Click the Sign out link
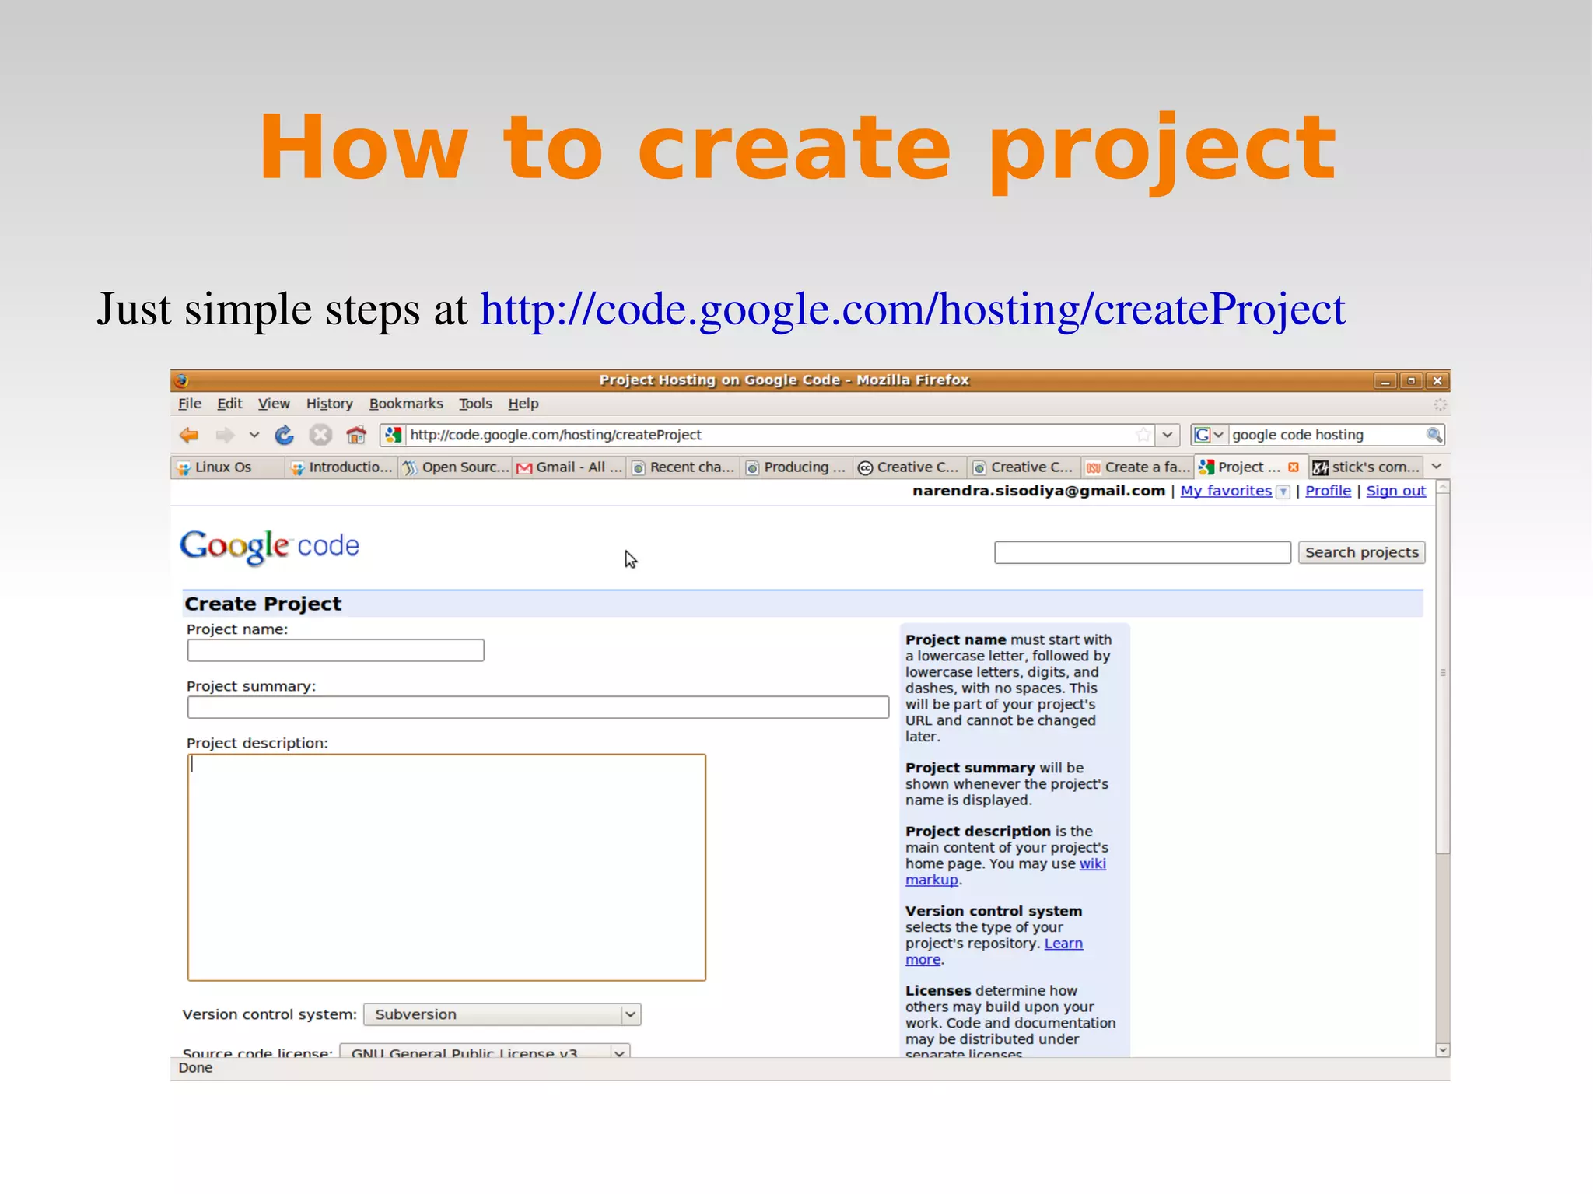 [x=1395, y=491]
